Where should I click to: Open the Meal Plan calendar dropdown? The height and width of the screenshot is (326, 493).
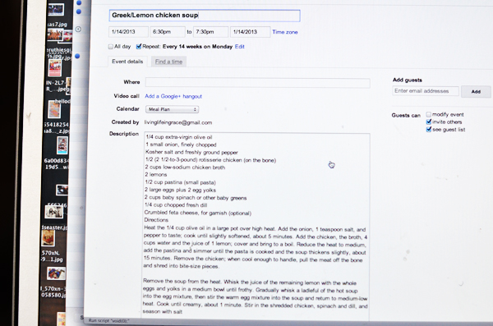[172, 109]
